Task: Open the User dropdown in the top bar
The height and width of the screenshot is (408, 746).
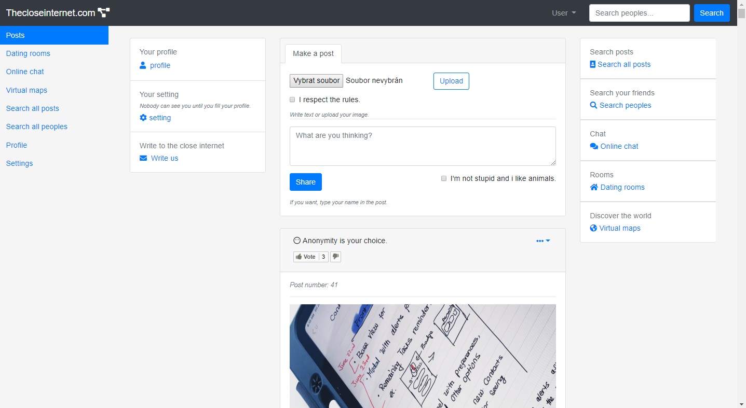Action: [564, 13]
